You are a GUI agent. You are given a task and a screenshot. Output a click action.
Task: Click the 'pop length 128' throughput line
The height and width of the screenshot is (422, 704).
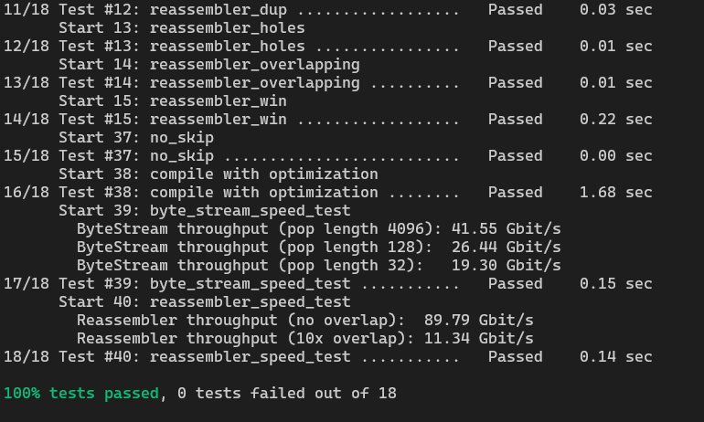tap(319, 248)
